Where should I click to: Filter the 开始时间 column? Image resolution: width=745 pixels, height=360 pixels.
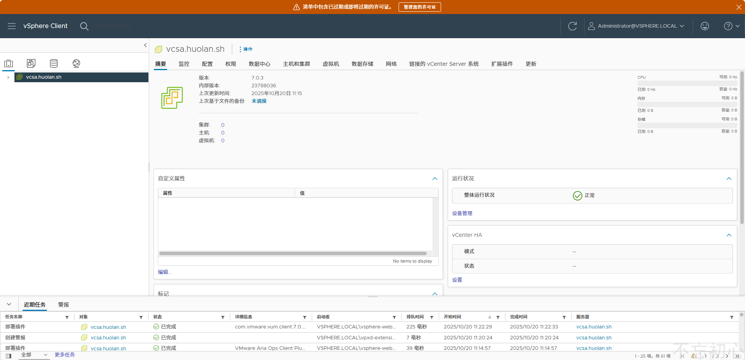click(x=498, y=317)
